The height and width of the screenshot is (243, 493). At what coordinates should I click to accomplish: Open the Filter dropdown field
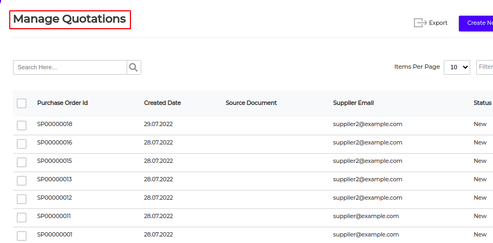point(485,67)
